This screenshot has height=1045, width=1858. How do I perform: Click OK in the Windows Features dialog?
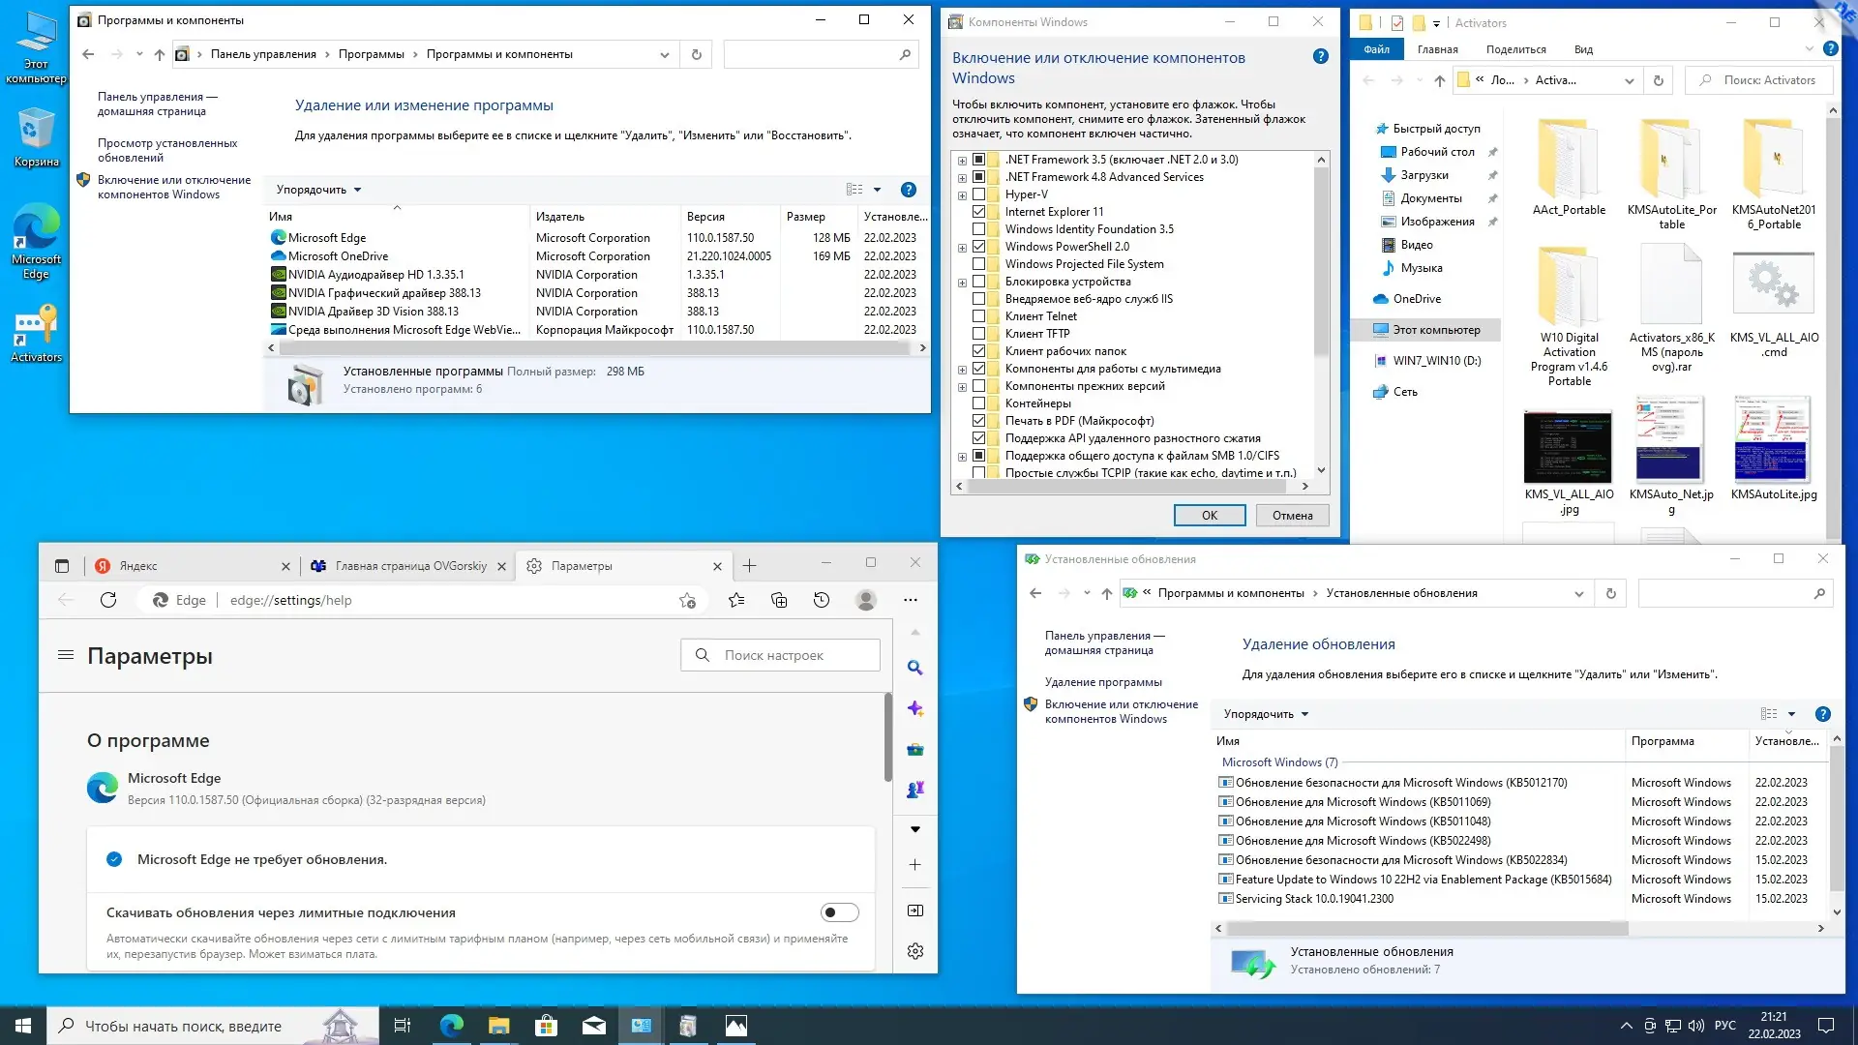1209,515
